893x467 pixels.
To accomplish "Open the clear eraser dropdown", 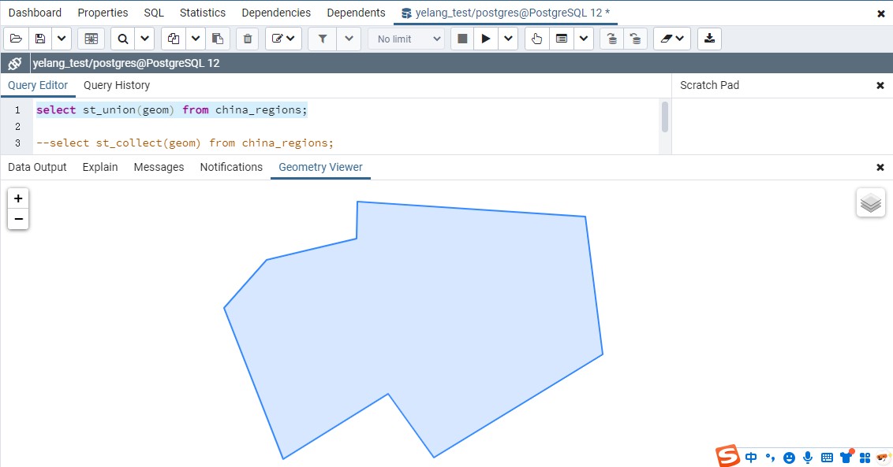I will click(x=672, y=39).
